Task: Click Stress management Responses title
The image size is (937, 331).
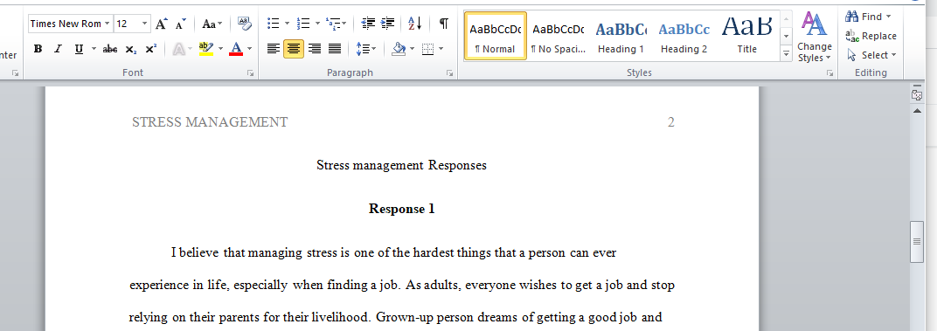Action: (x=401, y=166)
